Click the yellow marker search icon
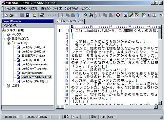Screen dimensions: 164x120 (136, 15)
